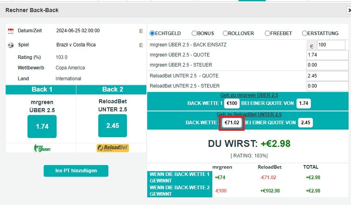351x205 pixels.
Task: Click the Back 1 column header
Action: pos(41,90)
